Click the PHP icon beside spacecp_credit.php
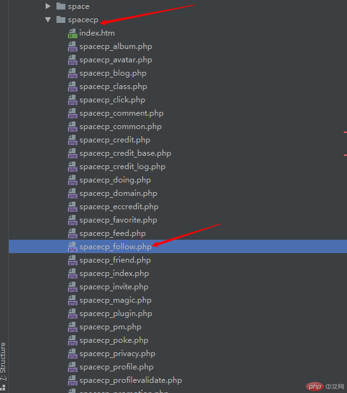Viewport: 347px width, 393px height. (x=72, y=140)
